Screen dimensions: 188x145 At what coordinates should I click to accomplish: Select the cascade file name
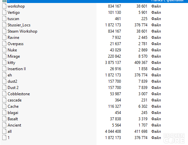click(x=15, y=100)
